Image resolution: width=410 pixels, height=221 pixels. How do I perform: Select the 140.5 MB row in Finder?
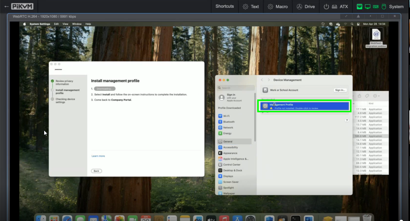(x=371, y=167)
